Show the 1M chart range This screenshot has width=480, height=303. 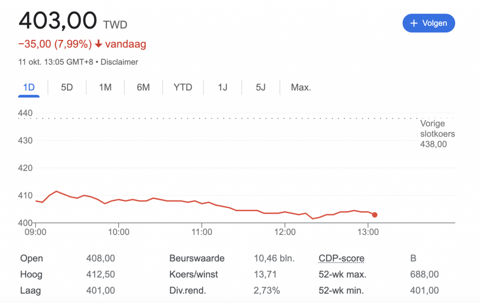pyautogui.click(x=105, y=87)
